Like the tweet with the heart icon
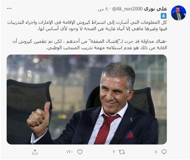 [80, 152]
